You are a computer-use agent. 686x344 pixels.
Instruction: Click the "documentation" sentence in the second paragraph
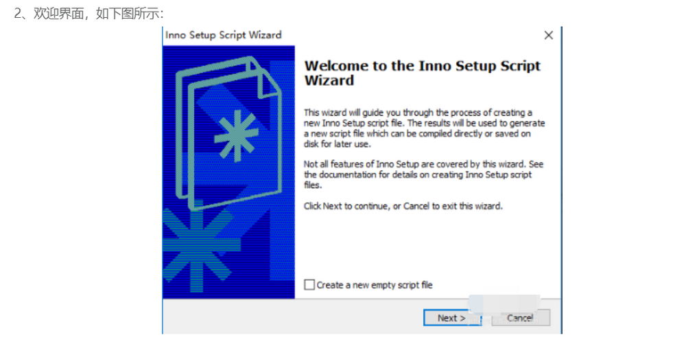[x=418, y=175]
